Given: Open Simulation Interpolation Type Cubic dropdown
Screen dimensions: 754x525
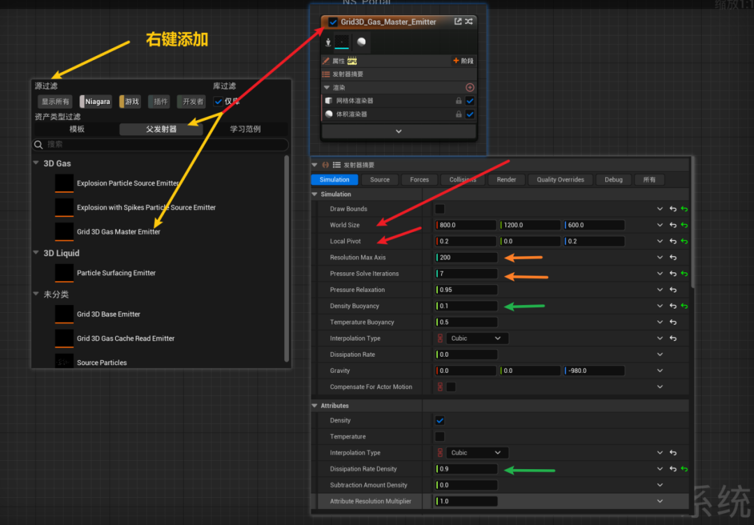Looking at the screenshot, I should tap(477, 339).
